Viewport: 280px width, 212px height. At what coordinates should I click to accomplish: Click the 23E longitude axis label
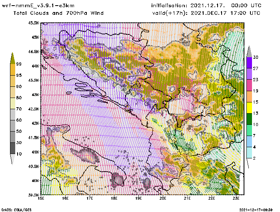[236, 198]
